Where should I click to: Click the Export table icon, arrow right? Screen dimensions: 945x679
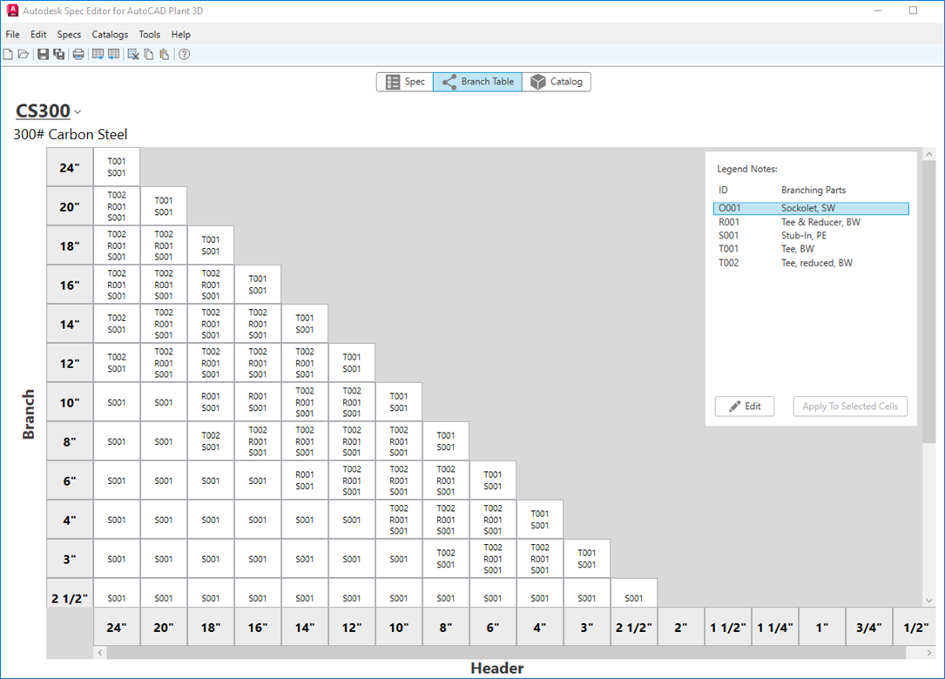click(98, 55)
